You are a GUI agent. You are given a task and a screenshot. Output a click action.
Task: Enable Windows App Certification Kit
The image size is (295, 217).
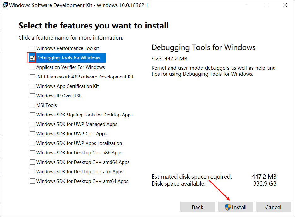(x=32, y=86)
